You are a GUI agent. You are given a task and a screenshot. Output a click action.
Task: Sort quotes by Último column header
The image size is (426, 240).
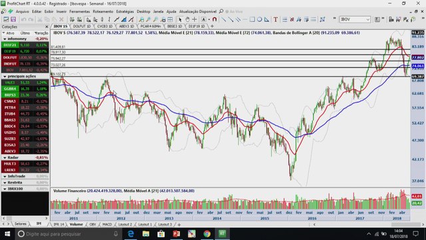coord(25,33)
